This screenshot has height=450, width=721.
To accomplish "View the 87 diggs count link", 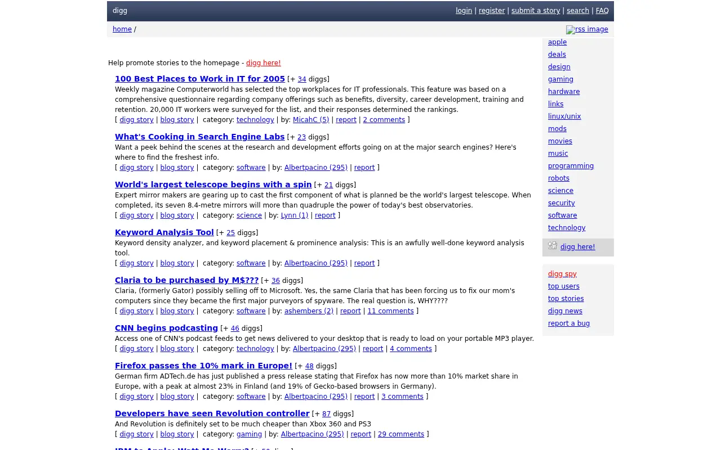I will pos(327,414).
